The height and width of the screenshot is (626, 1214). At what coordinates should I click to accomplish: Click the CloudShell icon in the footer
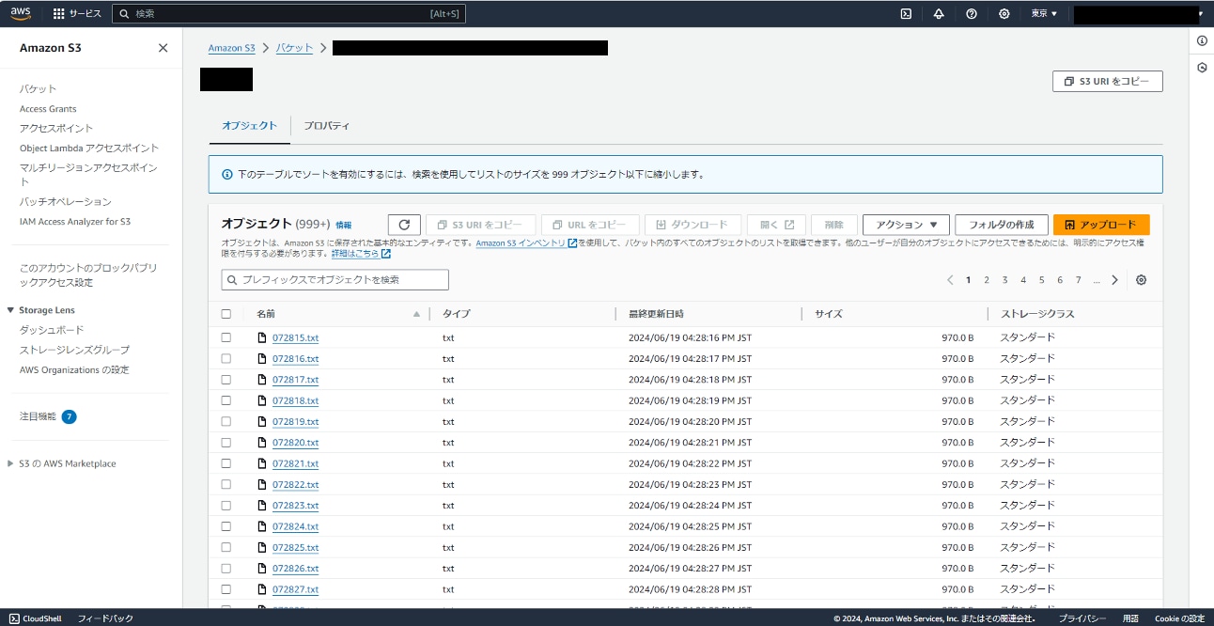click(14, 618)
